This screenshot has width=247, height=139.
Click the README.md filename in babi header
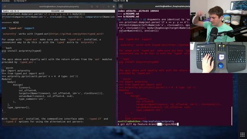click(x=58, y=11)
